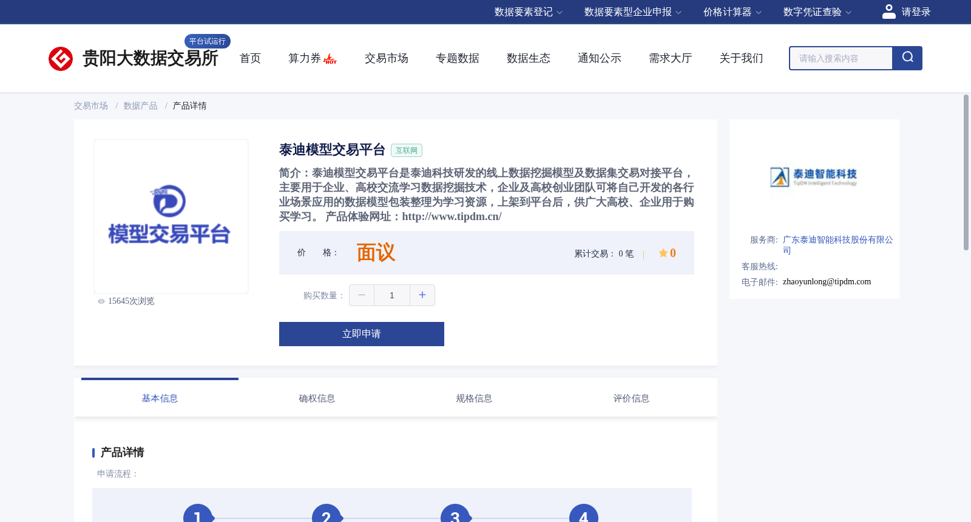This screenshot has height=522, width=971.
Task: Click in the search input field
Action: (841, 58)
